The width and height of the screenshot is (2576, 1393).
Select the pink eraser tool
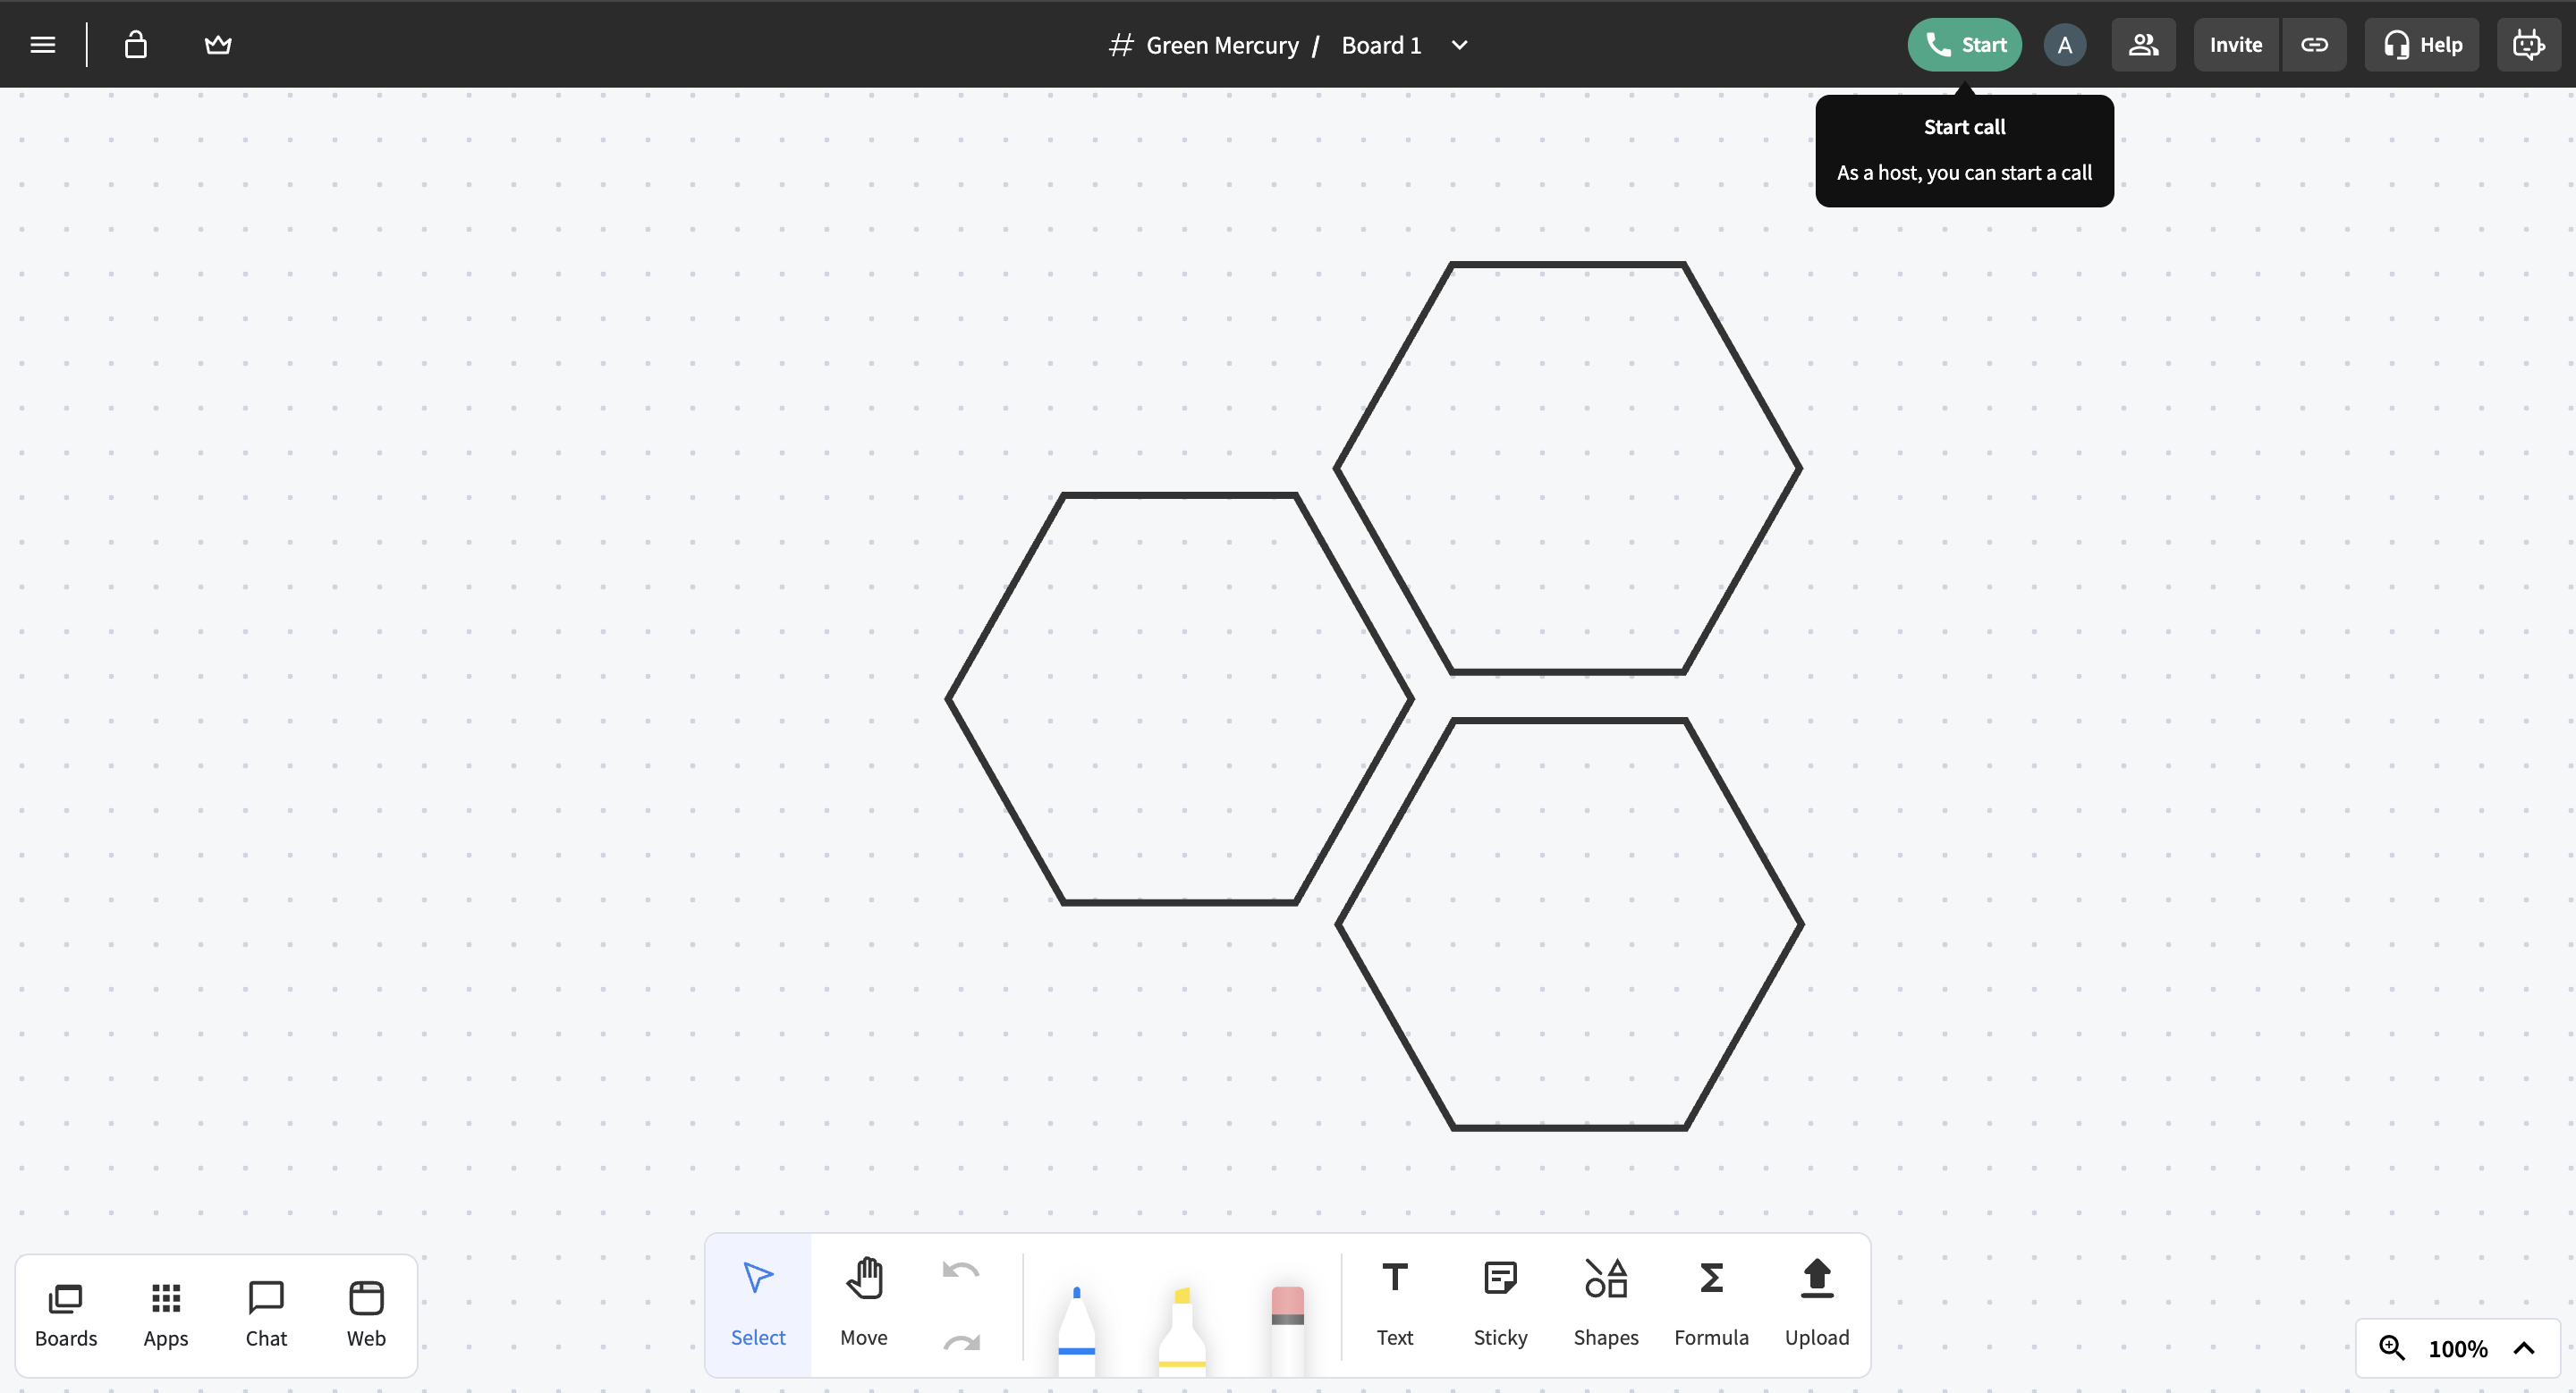coord(1287,1324)
